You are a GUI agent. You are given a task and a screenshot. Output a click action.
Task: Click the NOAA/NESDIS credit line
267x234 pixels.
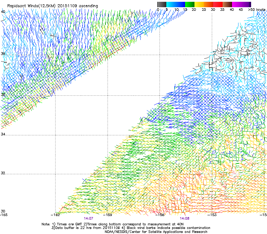[156, 231]
